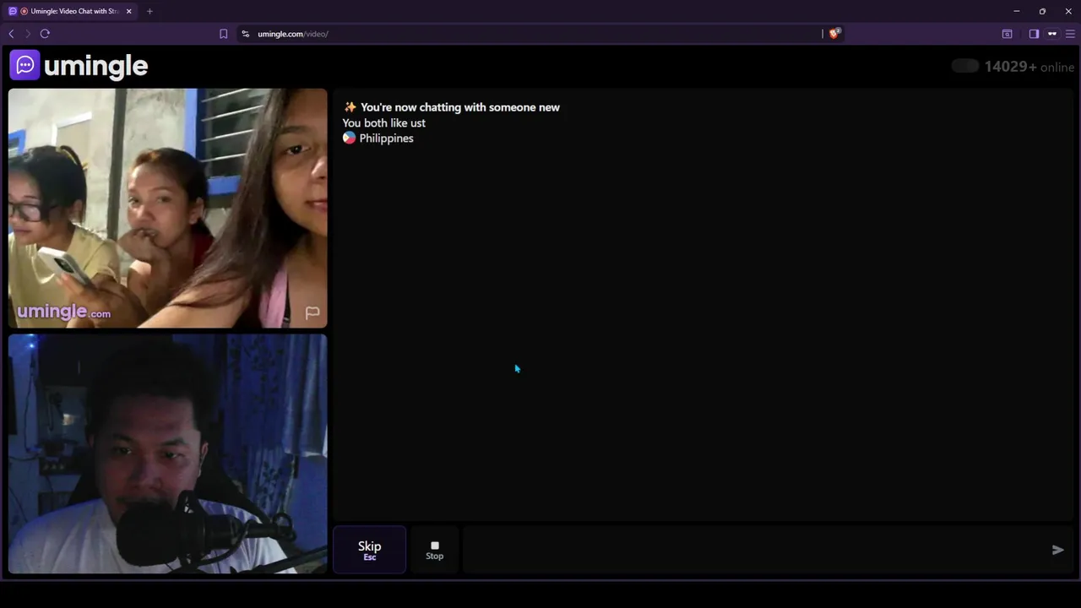Click the Skip button
This screenshot has height=608, width=1081.
(369, 550)
